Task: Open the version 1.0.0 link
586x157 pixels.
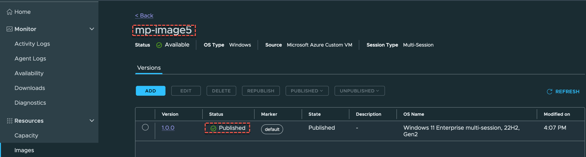Action: click(x=168, y=128)
